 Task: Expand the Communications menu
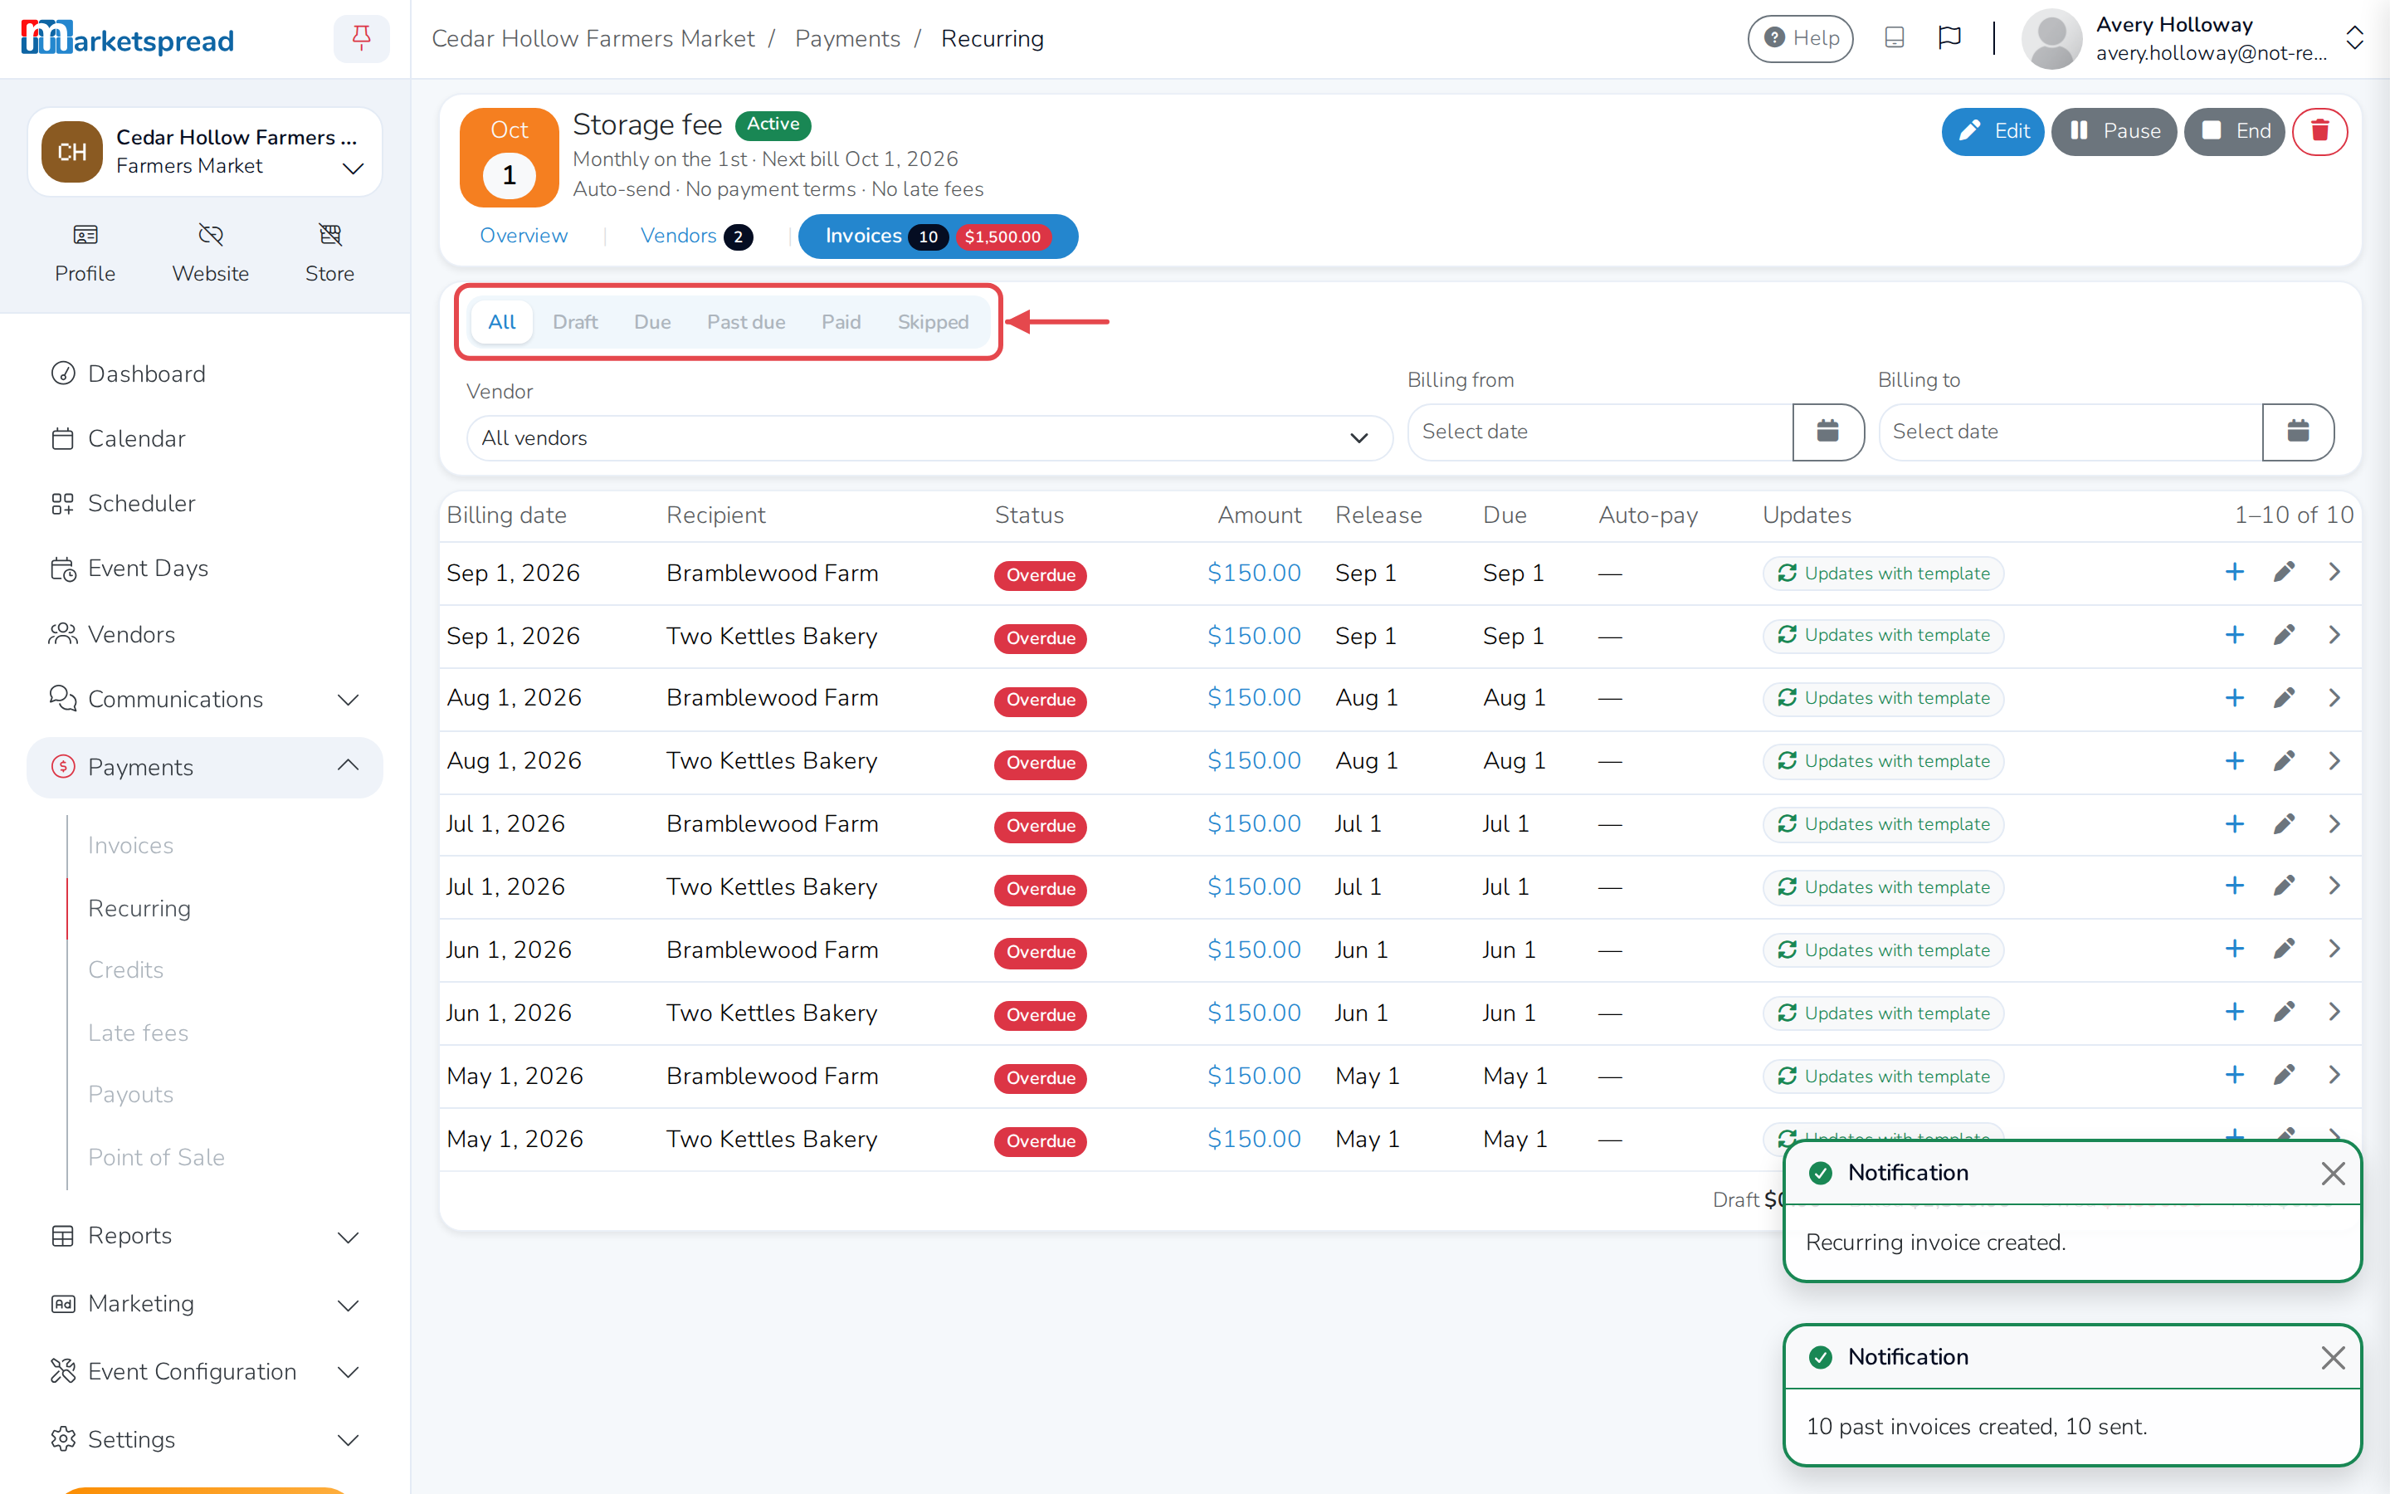pyautogui.click(x=204, y=699)
